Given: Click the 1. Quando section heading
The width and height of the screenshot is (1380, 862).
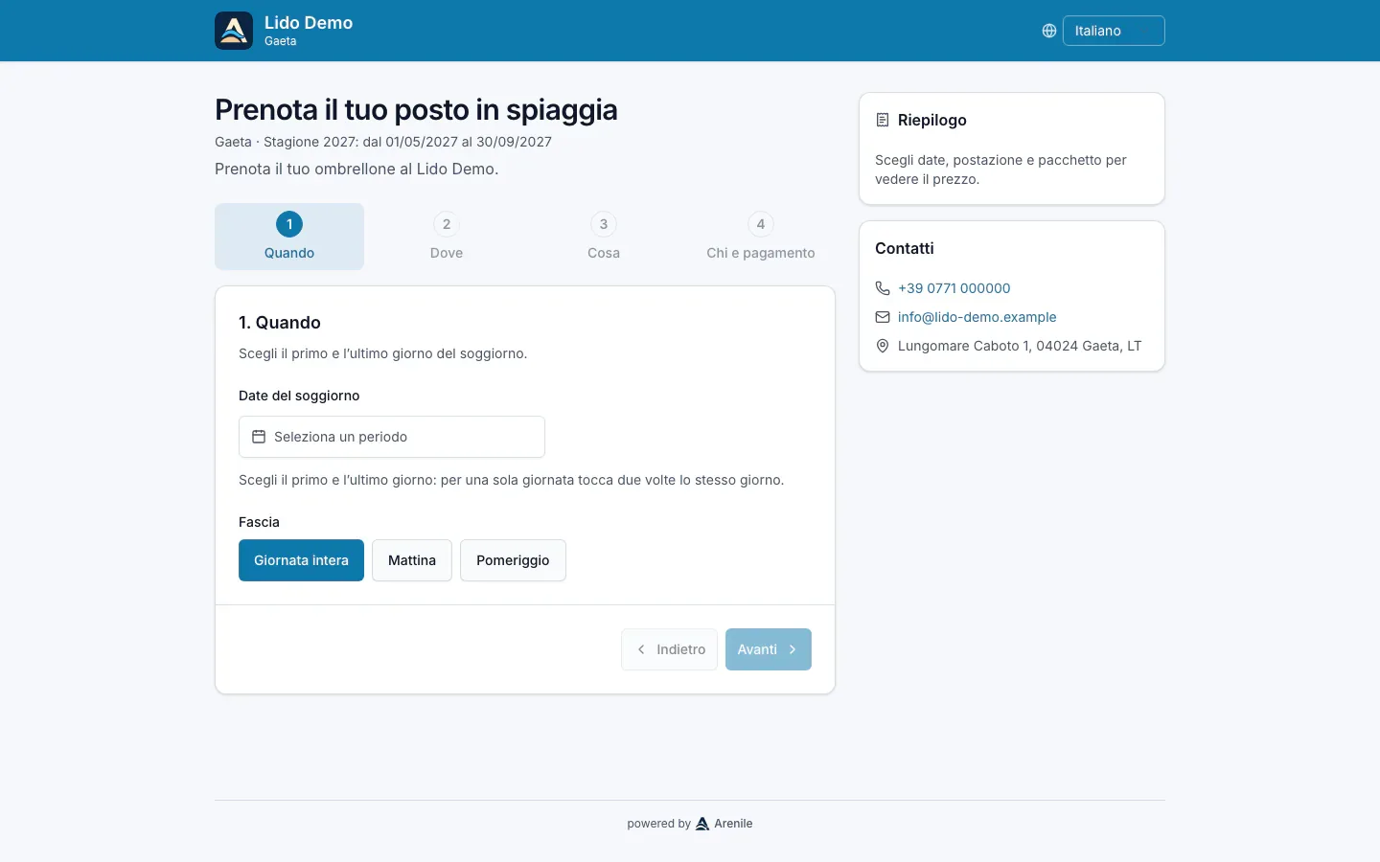Looking at the screenshot, I should point(280,323).
